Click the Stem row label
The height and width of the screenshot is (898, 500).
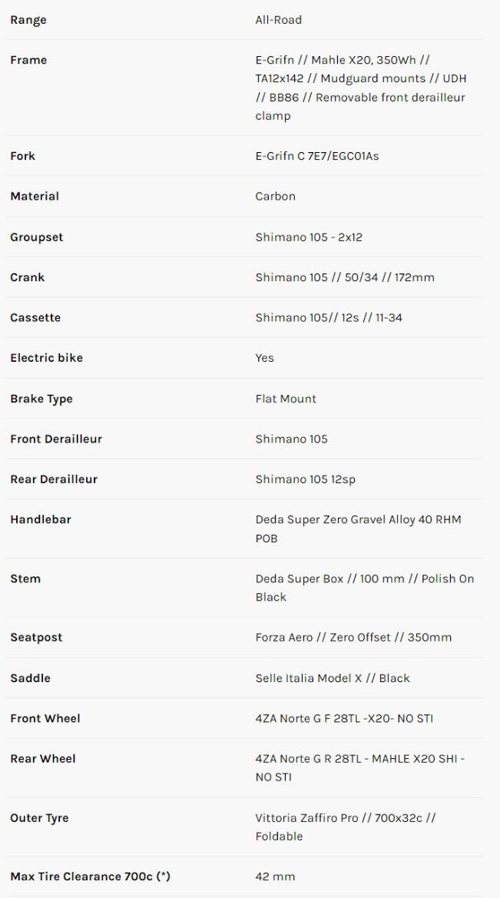pyautogui.click(x=25, y=578)
